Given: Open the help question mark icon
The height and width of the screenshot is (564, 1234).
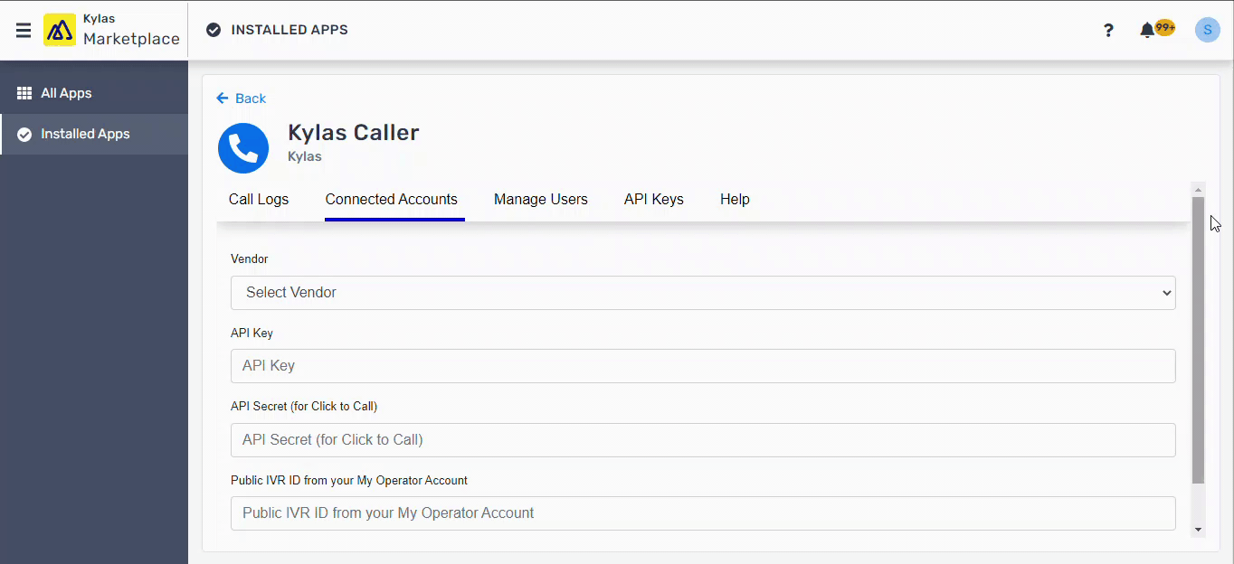Looking at the screenshot, I should click(1108, 30).
